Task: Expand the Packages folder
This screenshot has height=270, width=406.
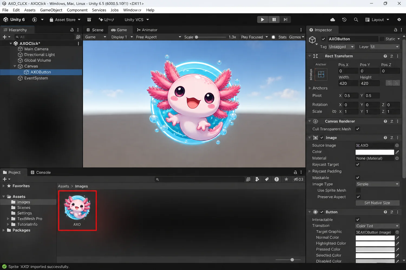Action: [x=4, y=230]
